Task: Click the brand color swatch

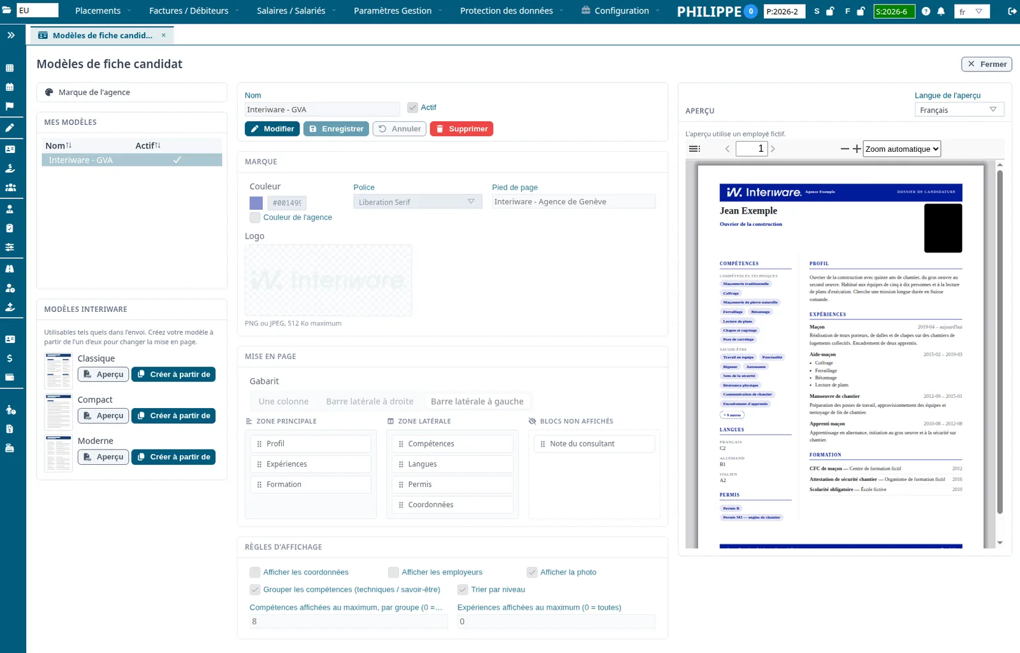Action: (256, 203)
